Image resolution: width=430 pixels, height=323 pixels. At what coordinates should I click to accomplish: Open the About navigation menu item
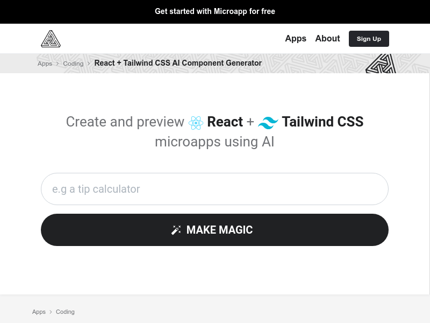click(x=327, y=38)
